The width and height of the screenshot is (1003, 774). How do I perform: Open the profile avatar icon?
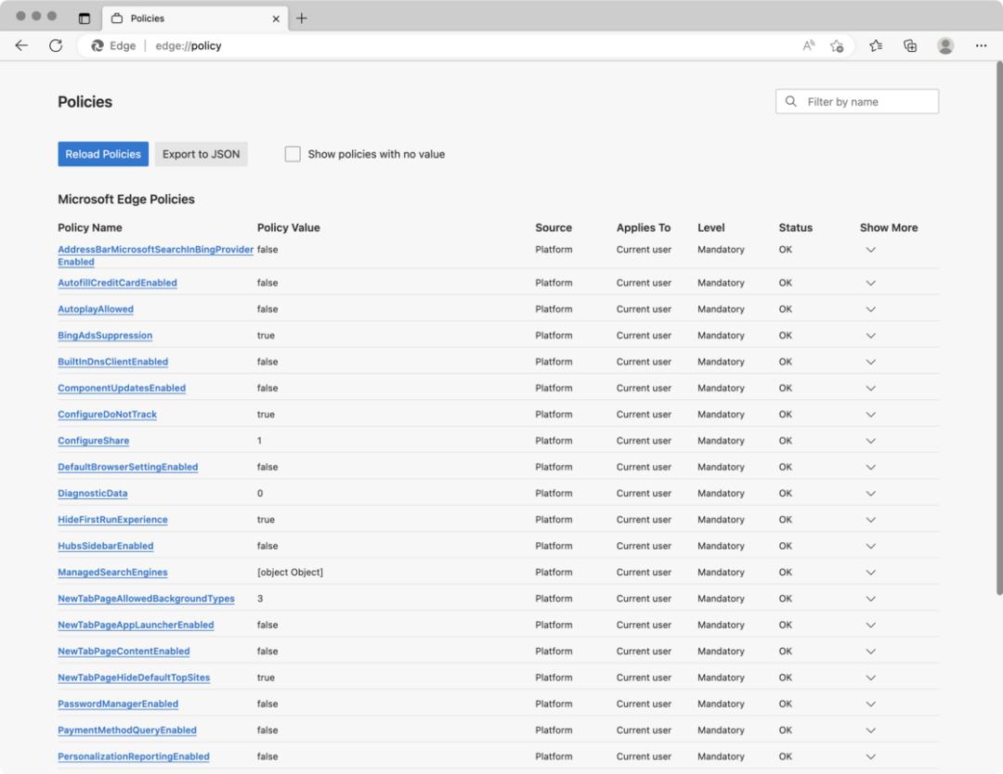944,45
